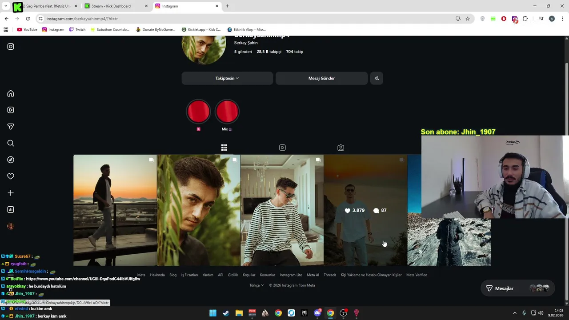The image size is (569, 320).
Task: Expand the Takiptesin following dropdown
Action: [227, 78]
